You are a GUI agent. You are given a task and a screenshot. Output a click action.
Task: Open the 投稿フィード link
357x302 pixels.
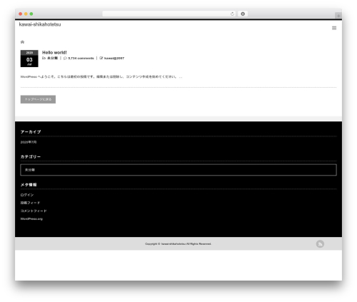coord(30,203)
